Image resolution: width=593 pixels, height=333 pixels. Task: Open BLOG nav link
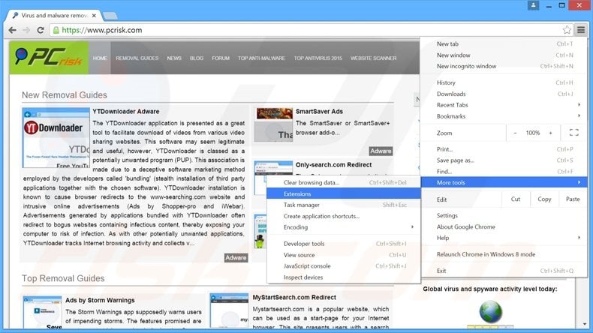pyautogui.click(x=197, y=58)
